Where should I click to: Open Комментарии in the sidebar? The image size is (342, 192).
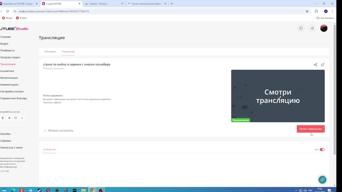(x=9, y=85)
